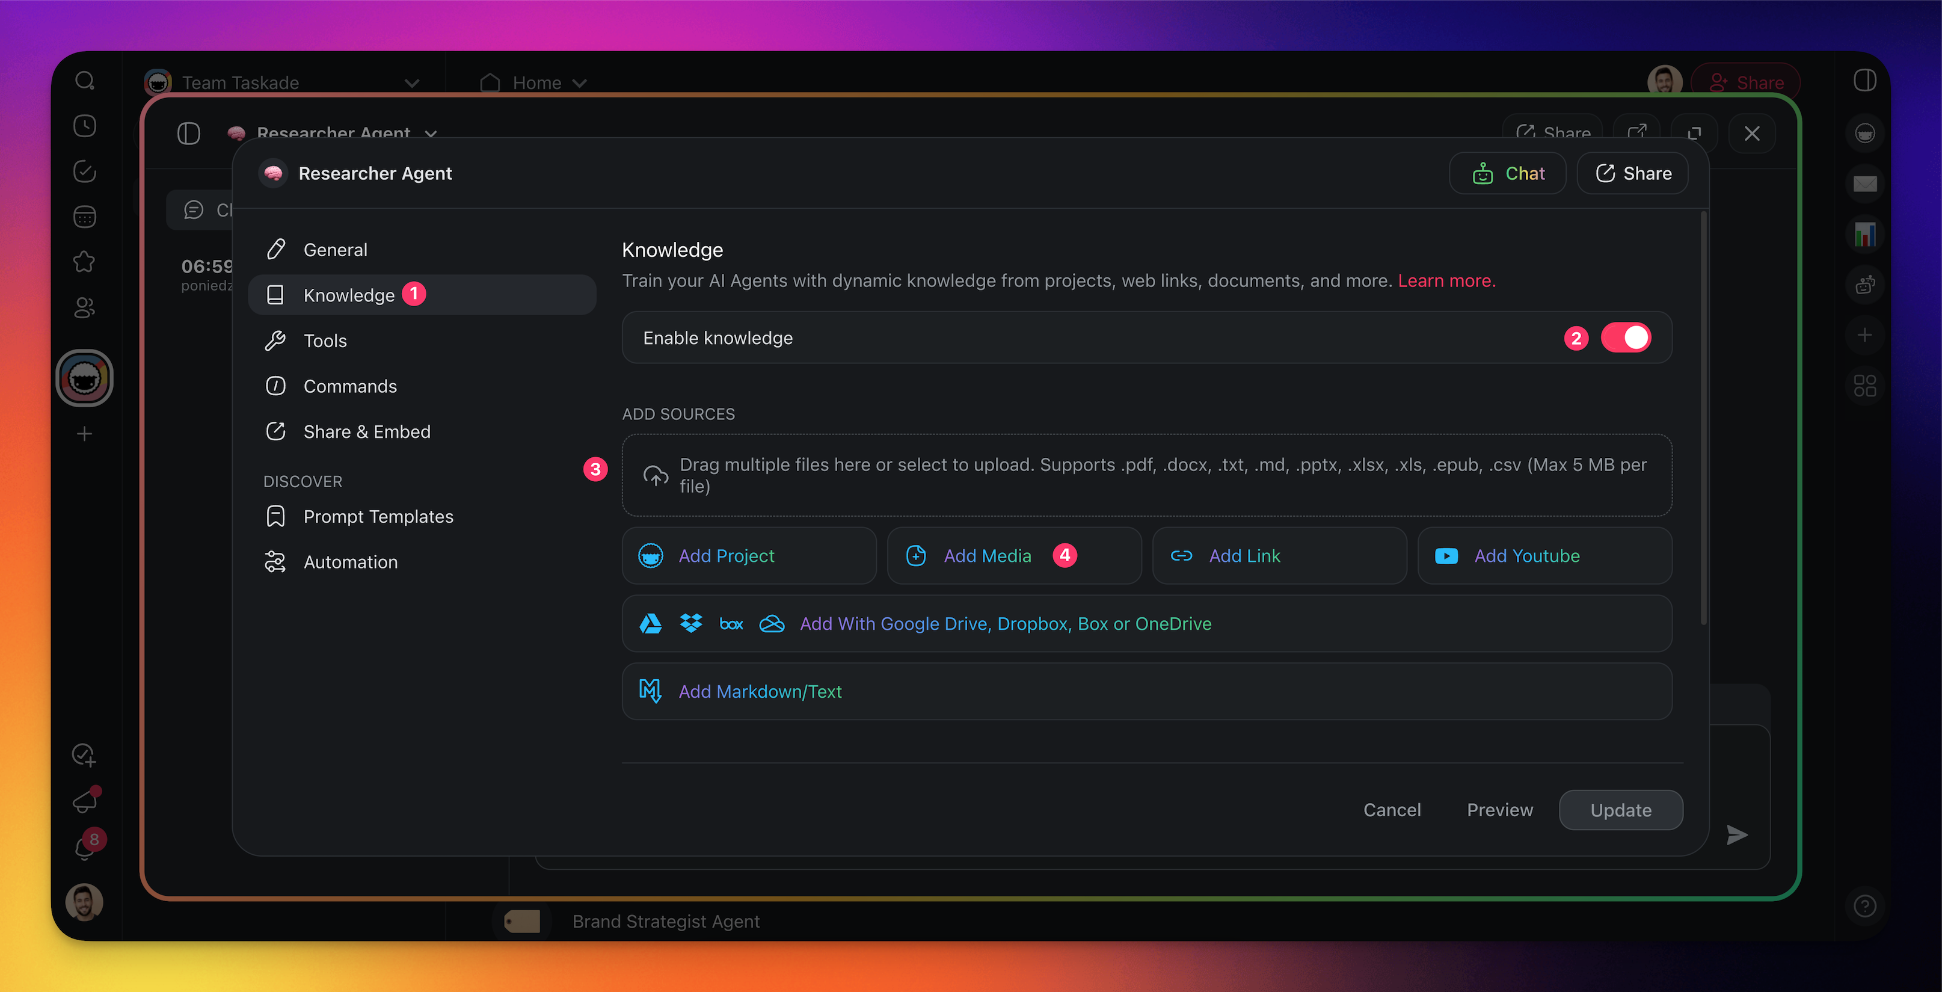Open the Commands settings tab

tap(350, 386)
